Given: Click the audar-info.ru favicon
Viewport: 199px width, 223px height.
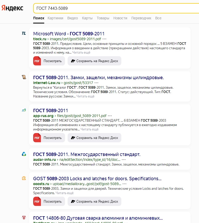Looking at the screenshot, I should (x=24, y=154).
